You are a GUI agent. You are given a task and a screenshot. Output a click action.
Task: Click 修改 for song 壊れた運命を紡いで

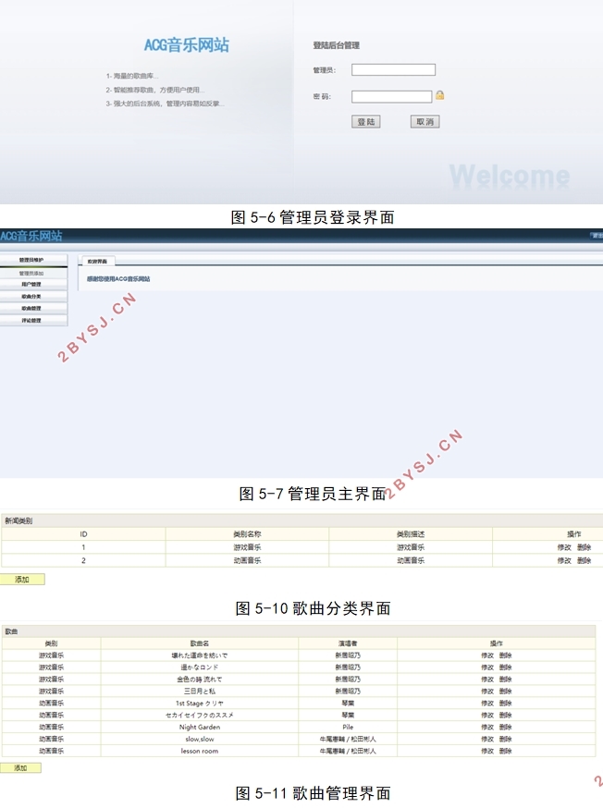coord(487,655)
